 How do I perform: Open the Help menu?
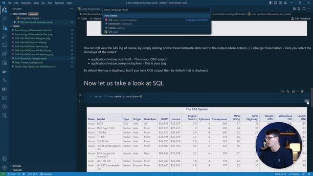coord(69,3)
